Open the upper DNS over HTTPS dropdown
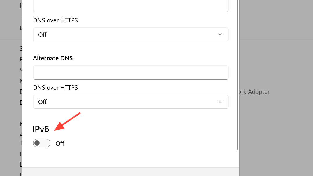The image size is (313, 176). 131,34
